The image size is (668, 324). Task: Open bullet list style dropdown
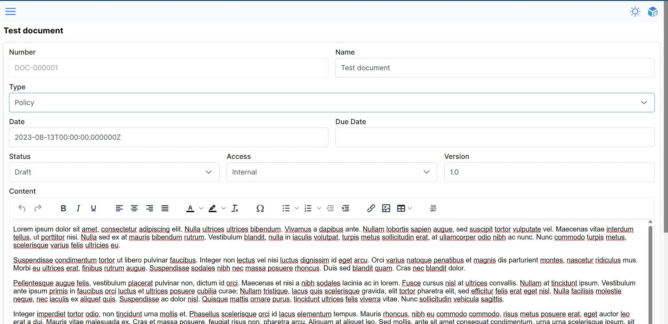[x=297, y=208]
